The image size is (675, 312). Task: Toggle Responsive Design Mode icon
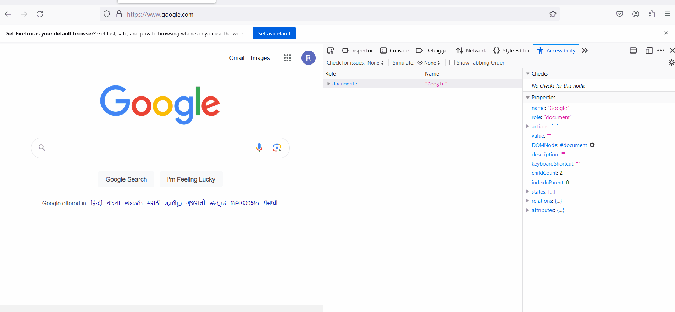(649, 51)
